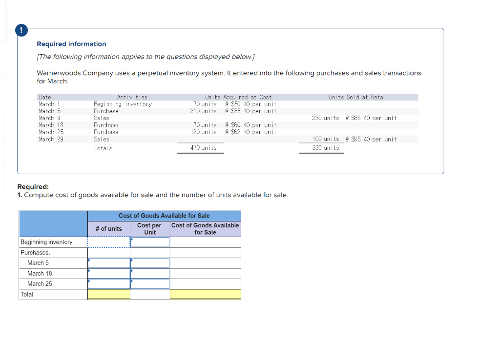Click '210 units' purchase quantity
The image size is (500, 340).
(204, 111)
